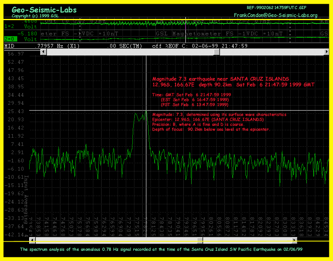Click the left arrow of the lower scrollbar
333x261 pixels.
32,240
